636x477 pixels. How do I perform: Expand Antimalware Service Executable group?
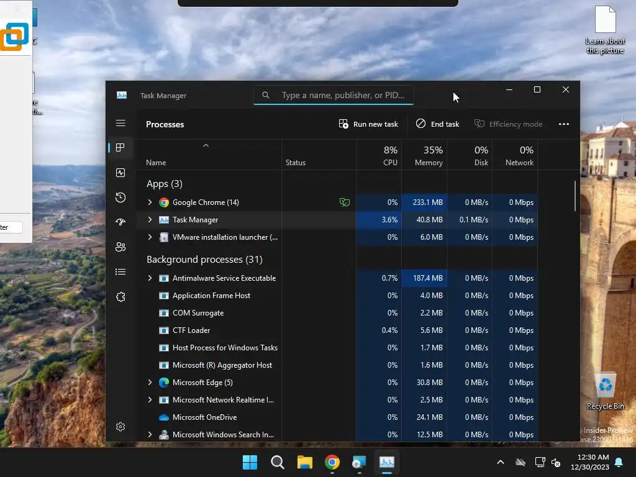(150, 278)
